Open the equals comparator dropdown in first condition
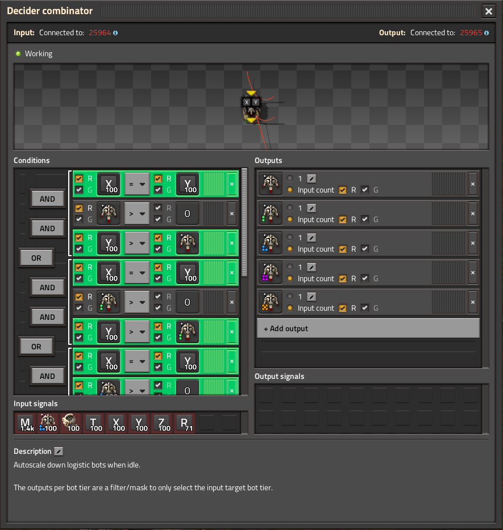This screenshot has height=530, width=503. tap(136, 184)
